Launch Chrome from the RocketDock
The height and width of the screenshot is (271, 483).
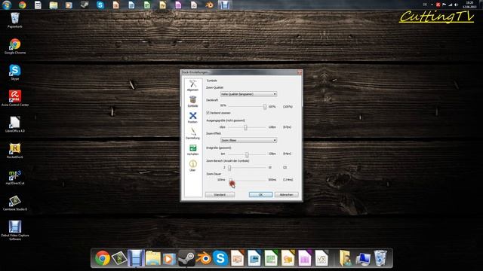point(103,257)
